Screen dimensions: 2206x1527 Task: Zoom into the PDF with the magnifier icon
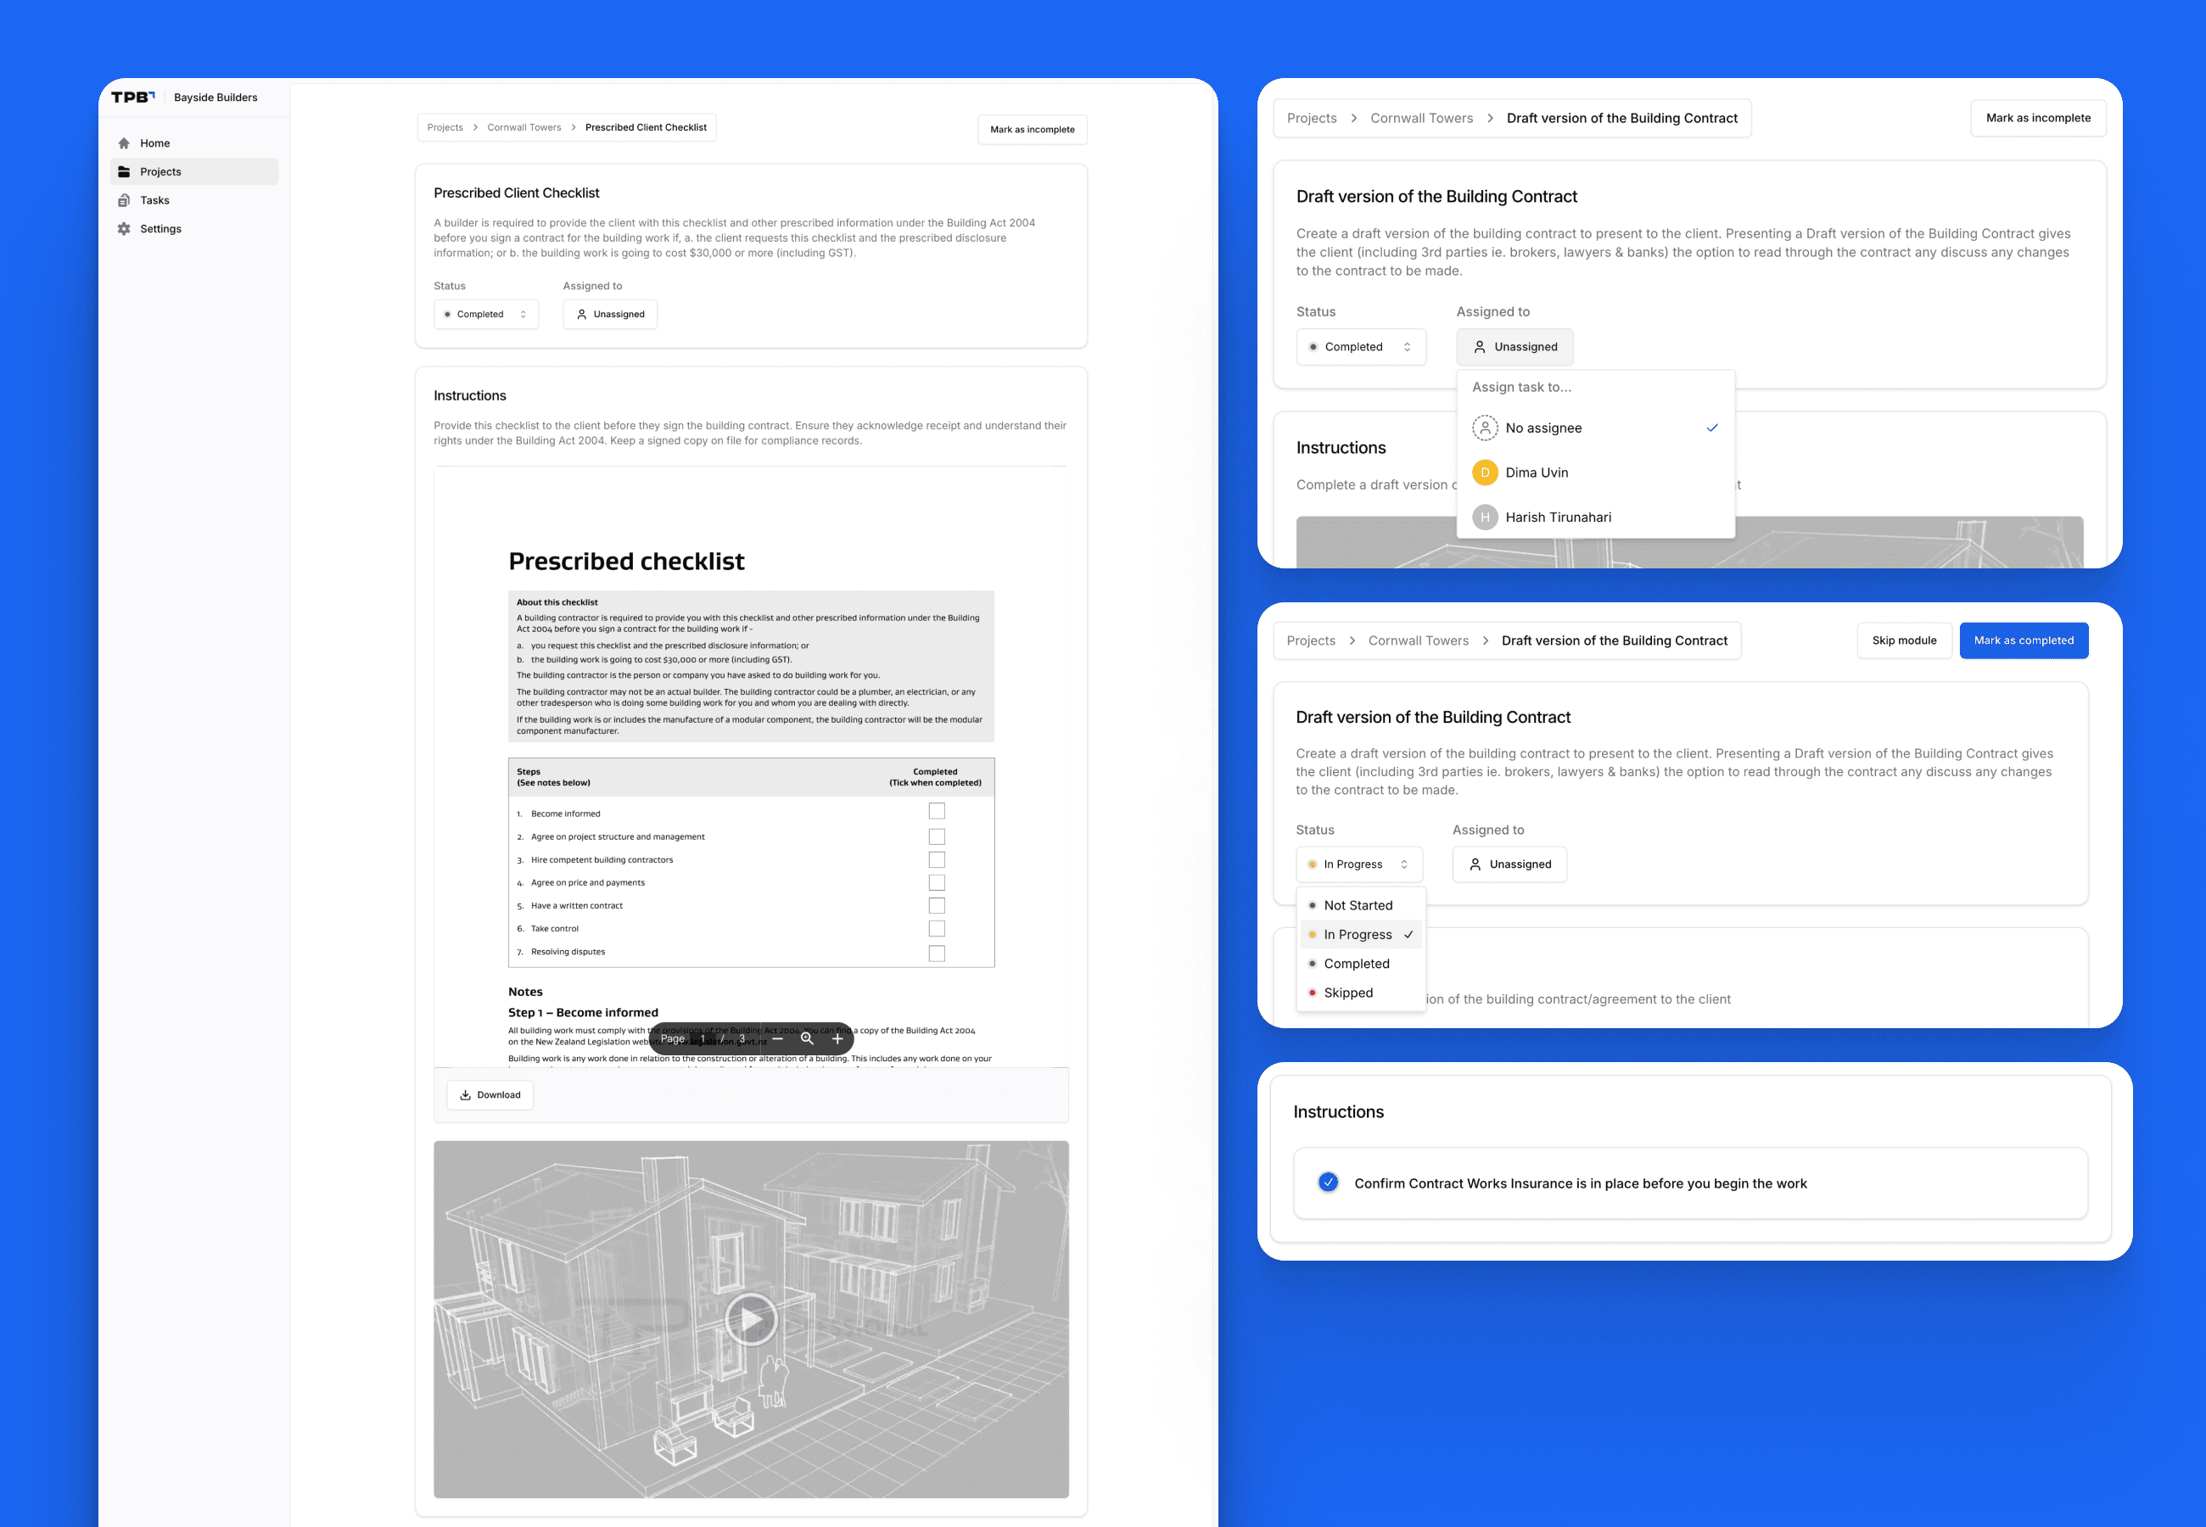pos(809,1038)
